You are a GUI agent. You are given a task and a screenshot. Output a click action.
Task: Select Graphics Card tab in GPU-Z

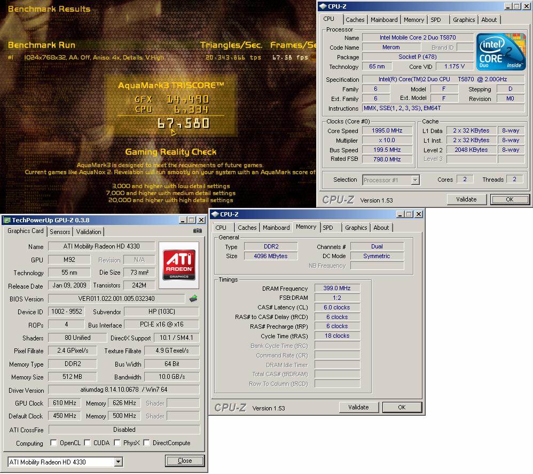26,231
